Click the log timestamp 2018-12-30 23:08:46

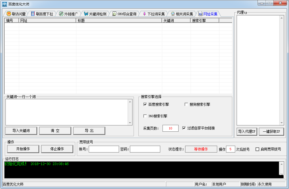coord(50,164)
